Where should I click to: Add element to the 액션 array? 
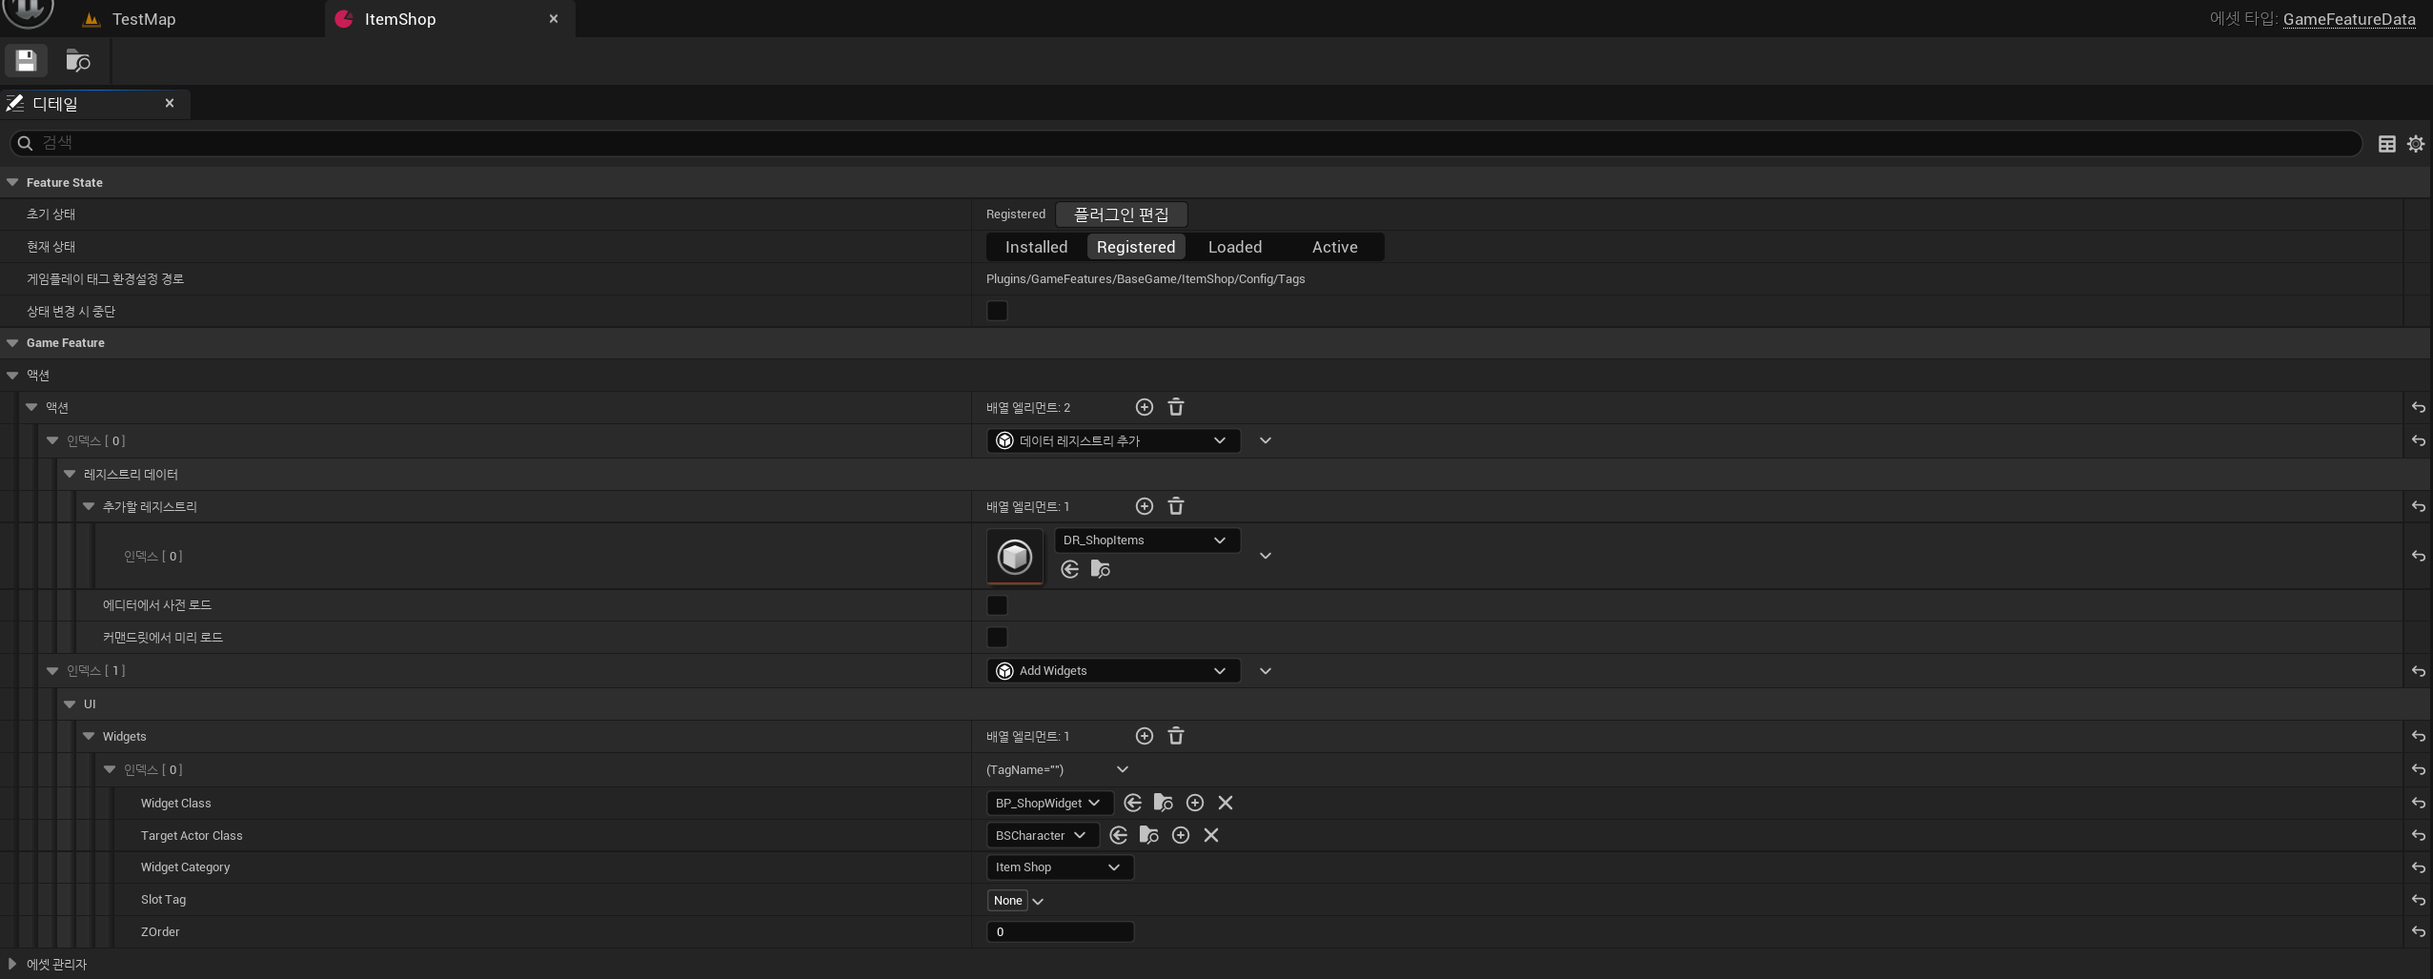click(x=1144, y=407)
